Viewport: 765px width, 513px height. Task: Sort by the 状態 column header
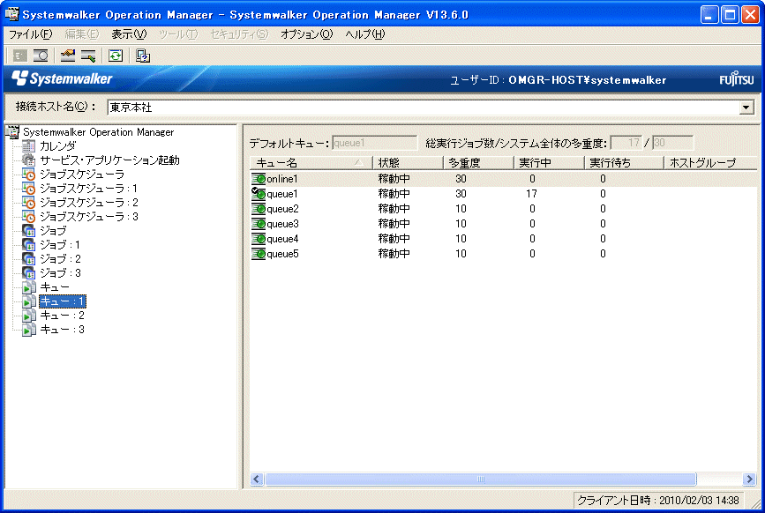click(408, 163)
